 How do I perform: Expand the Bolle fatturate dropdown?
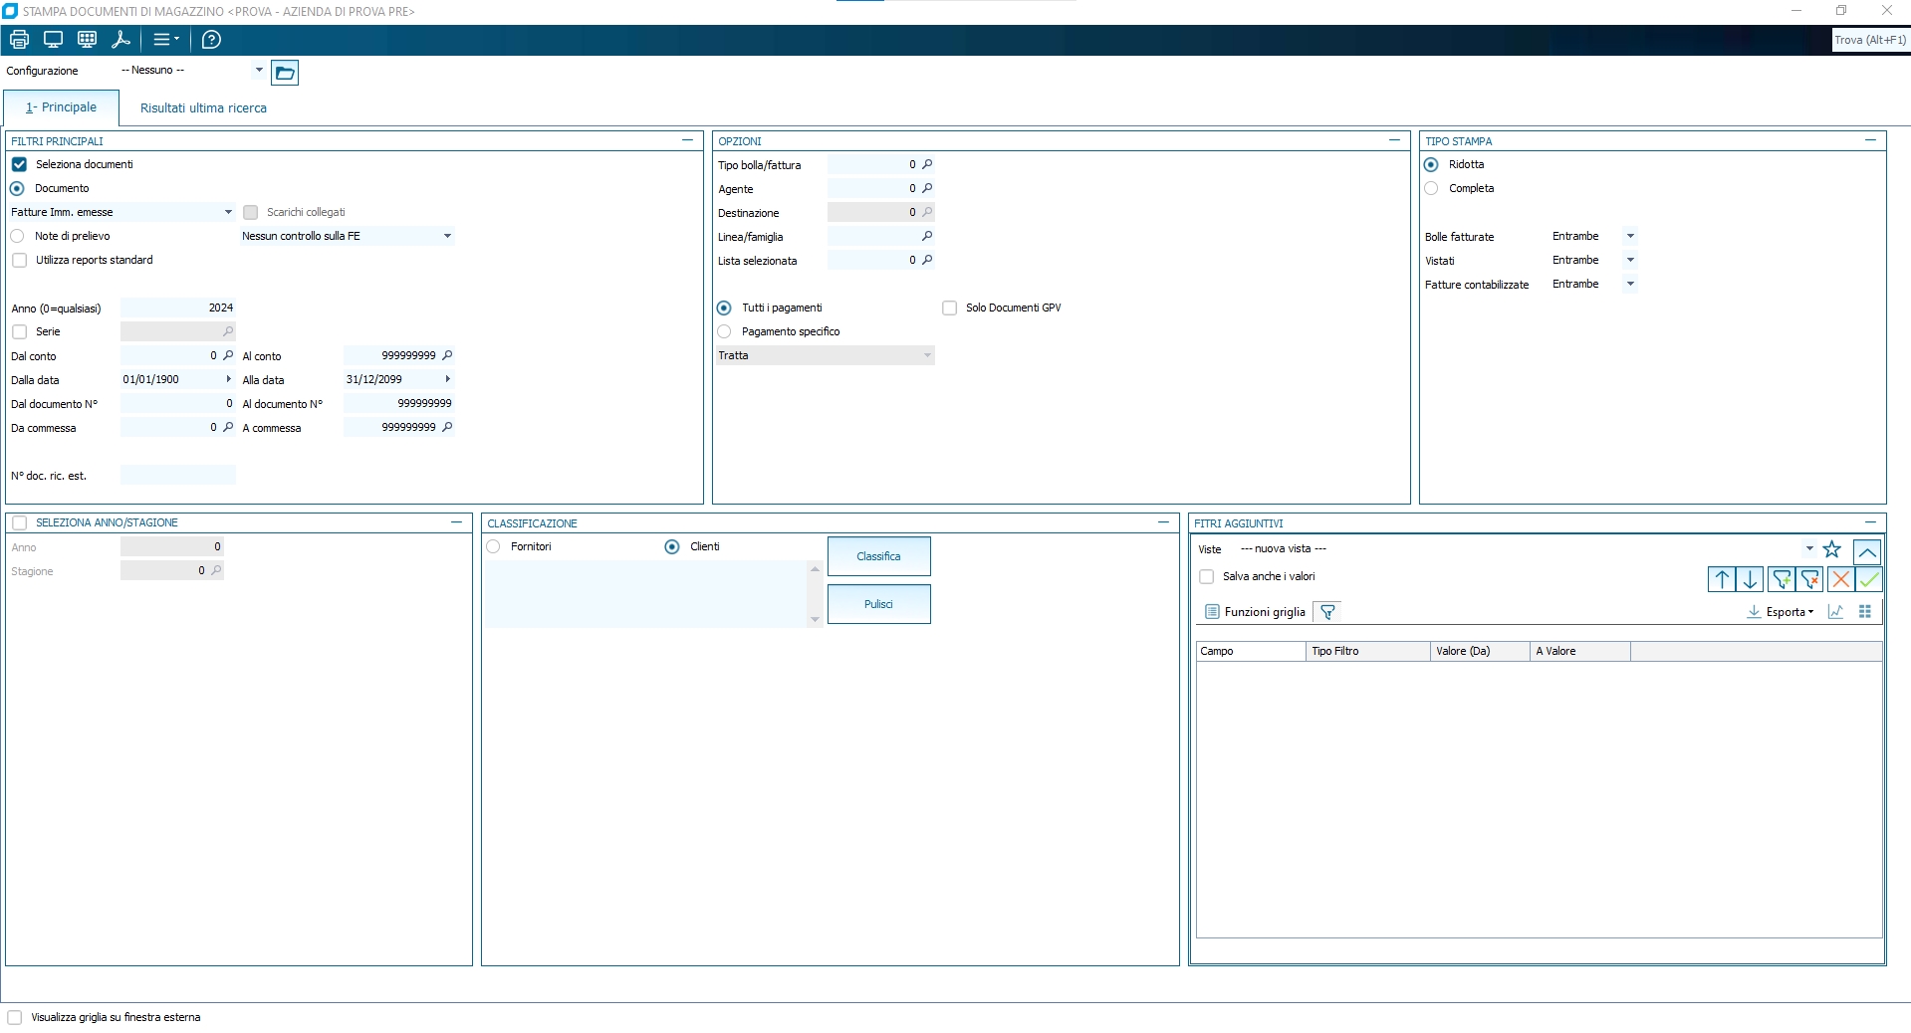(x=1630, y=237)
